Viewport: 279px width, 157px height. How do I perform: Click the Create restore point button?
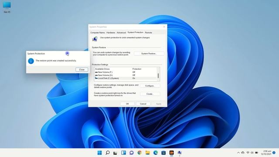(150, 94)
